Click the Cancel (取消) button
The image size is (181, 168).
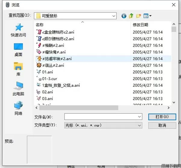(x=162, y=125)
